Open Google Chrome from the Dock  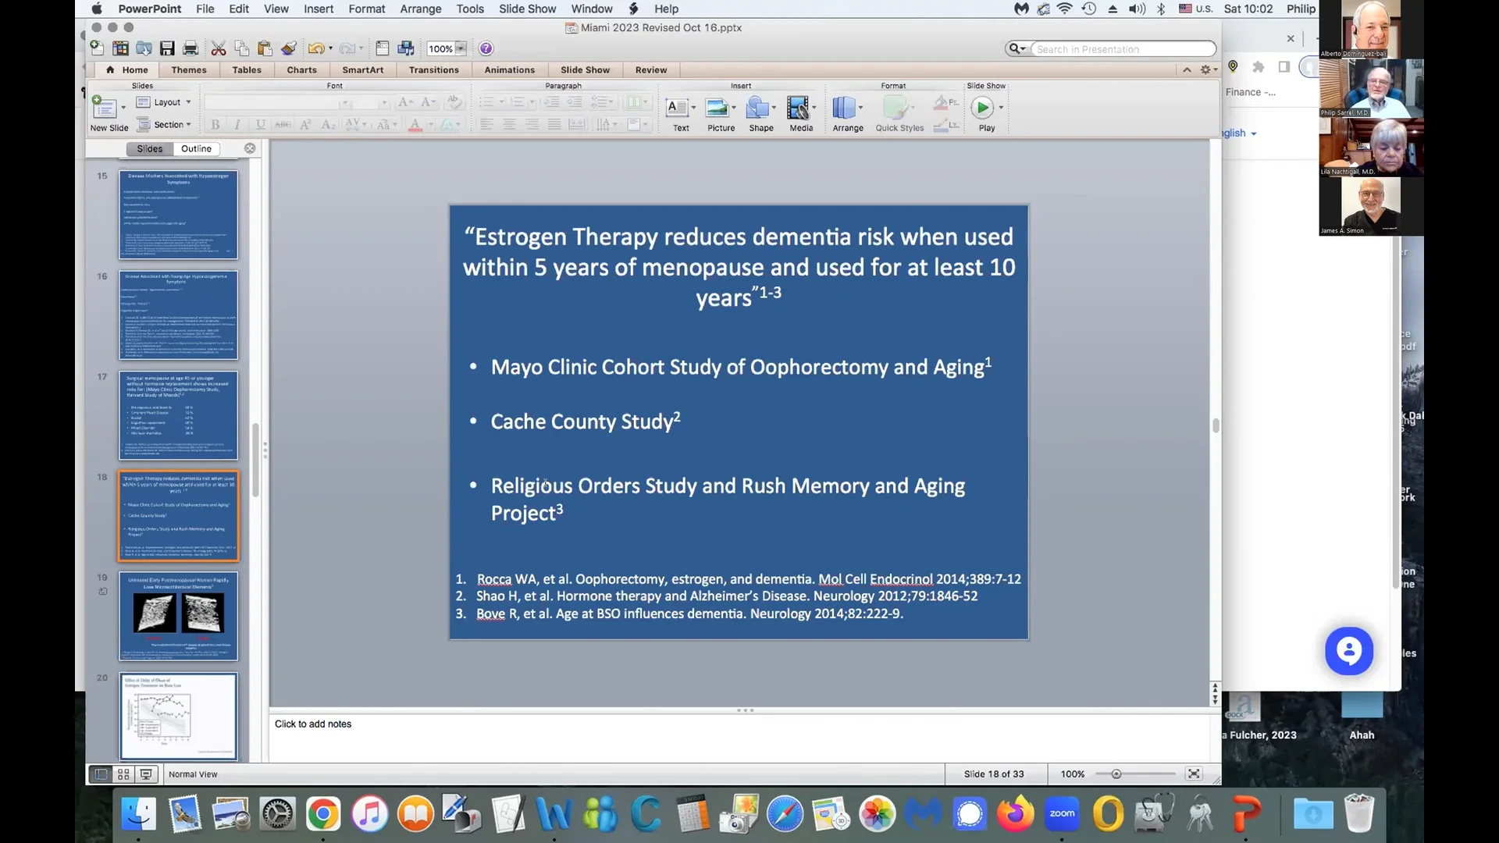click(322, 815)
